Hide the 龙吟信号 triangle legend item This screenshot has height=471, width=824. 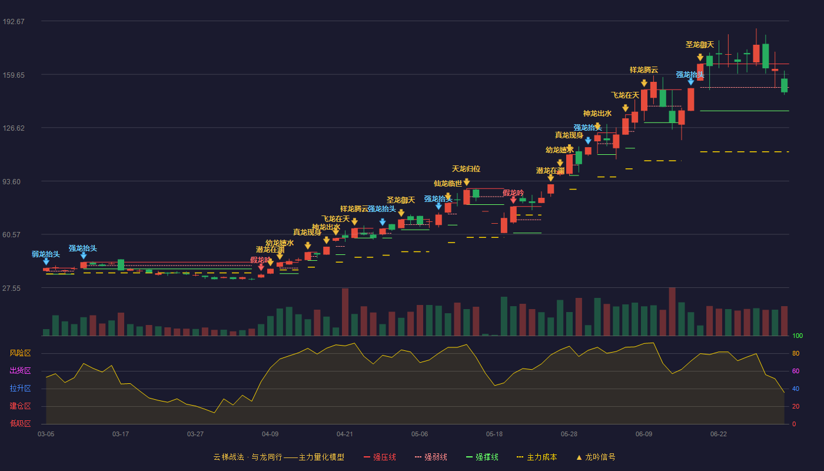pyautogui.click(x=596, y=457)
